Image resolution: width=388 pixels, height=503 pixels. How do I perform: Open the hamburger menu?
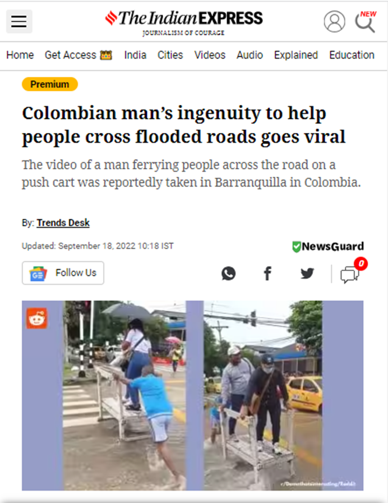click(x=19, y=21)
